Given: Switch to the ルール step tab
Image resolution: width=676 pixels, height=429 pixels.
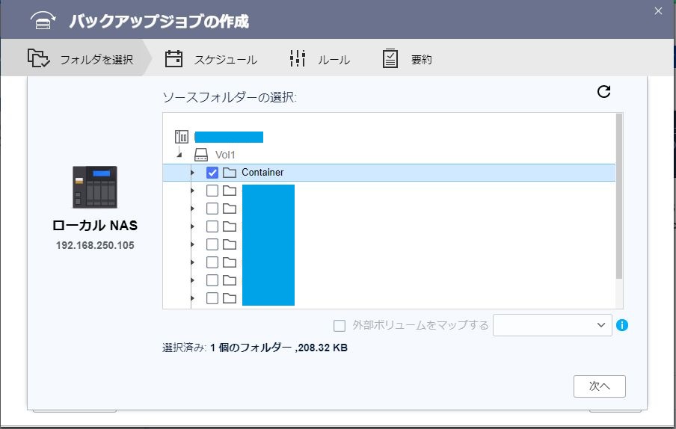Looking at the screenshot, I should pos(320,59).
